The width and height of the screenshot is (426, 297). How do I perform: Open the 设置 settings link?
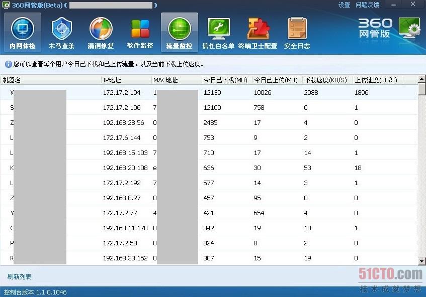click(344, 5)
